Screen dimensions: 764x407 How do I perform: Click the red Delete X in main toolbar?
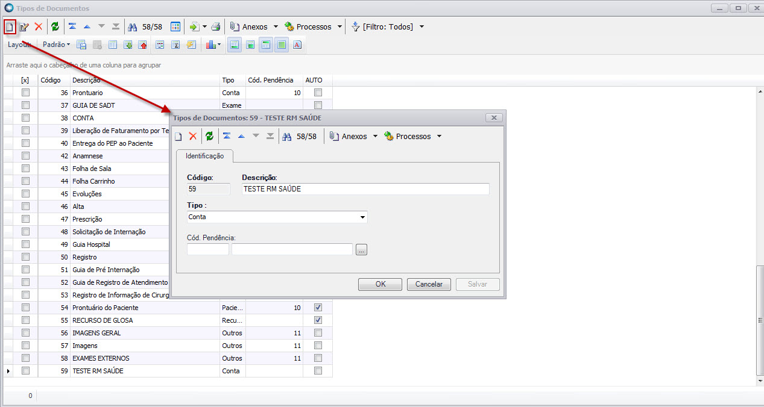pyautogui.click(x=39, y=27)
